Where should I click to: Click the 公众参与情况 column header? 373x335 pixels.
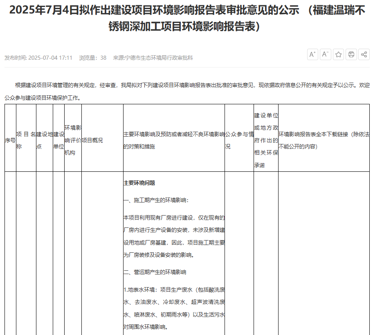pyautogui.click(x=239, y=140)
